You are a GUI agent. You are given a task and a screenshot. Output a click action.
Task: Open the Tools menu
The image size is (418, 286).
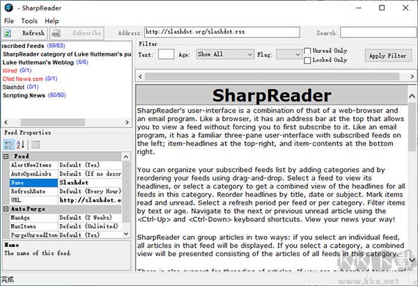click(29, 21)
